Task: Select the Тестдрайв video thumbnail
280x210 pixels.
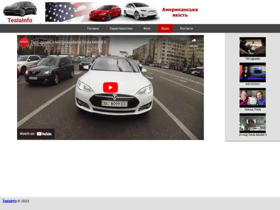Action: coord(253,47)
